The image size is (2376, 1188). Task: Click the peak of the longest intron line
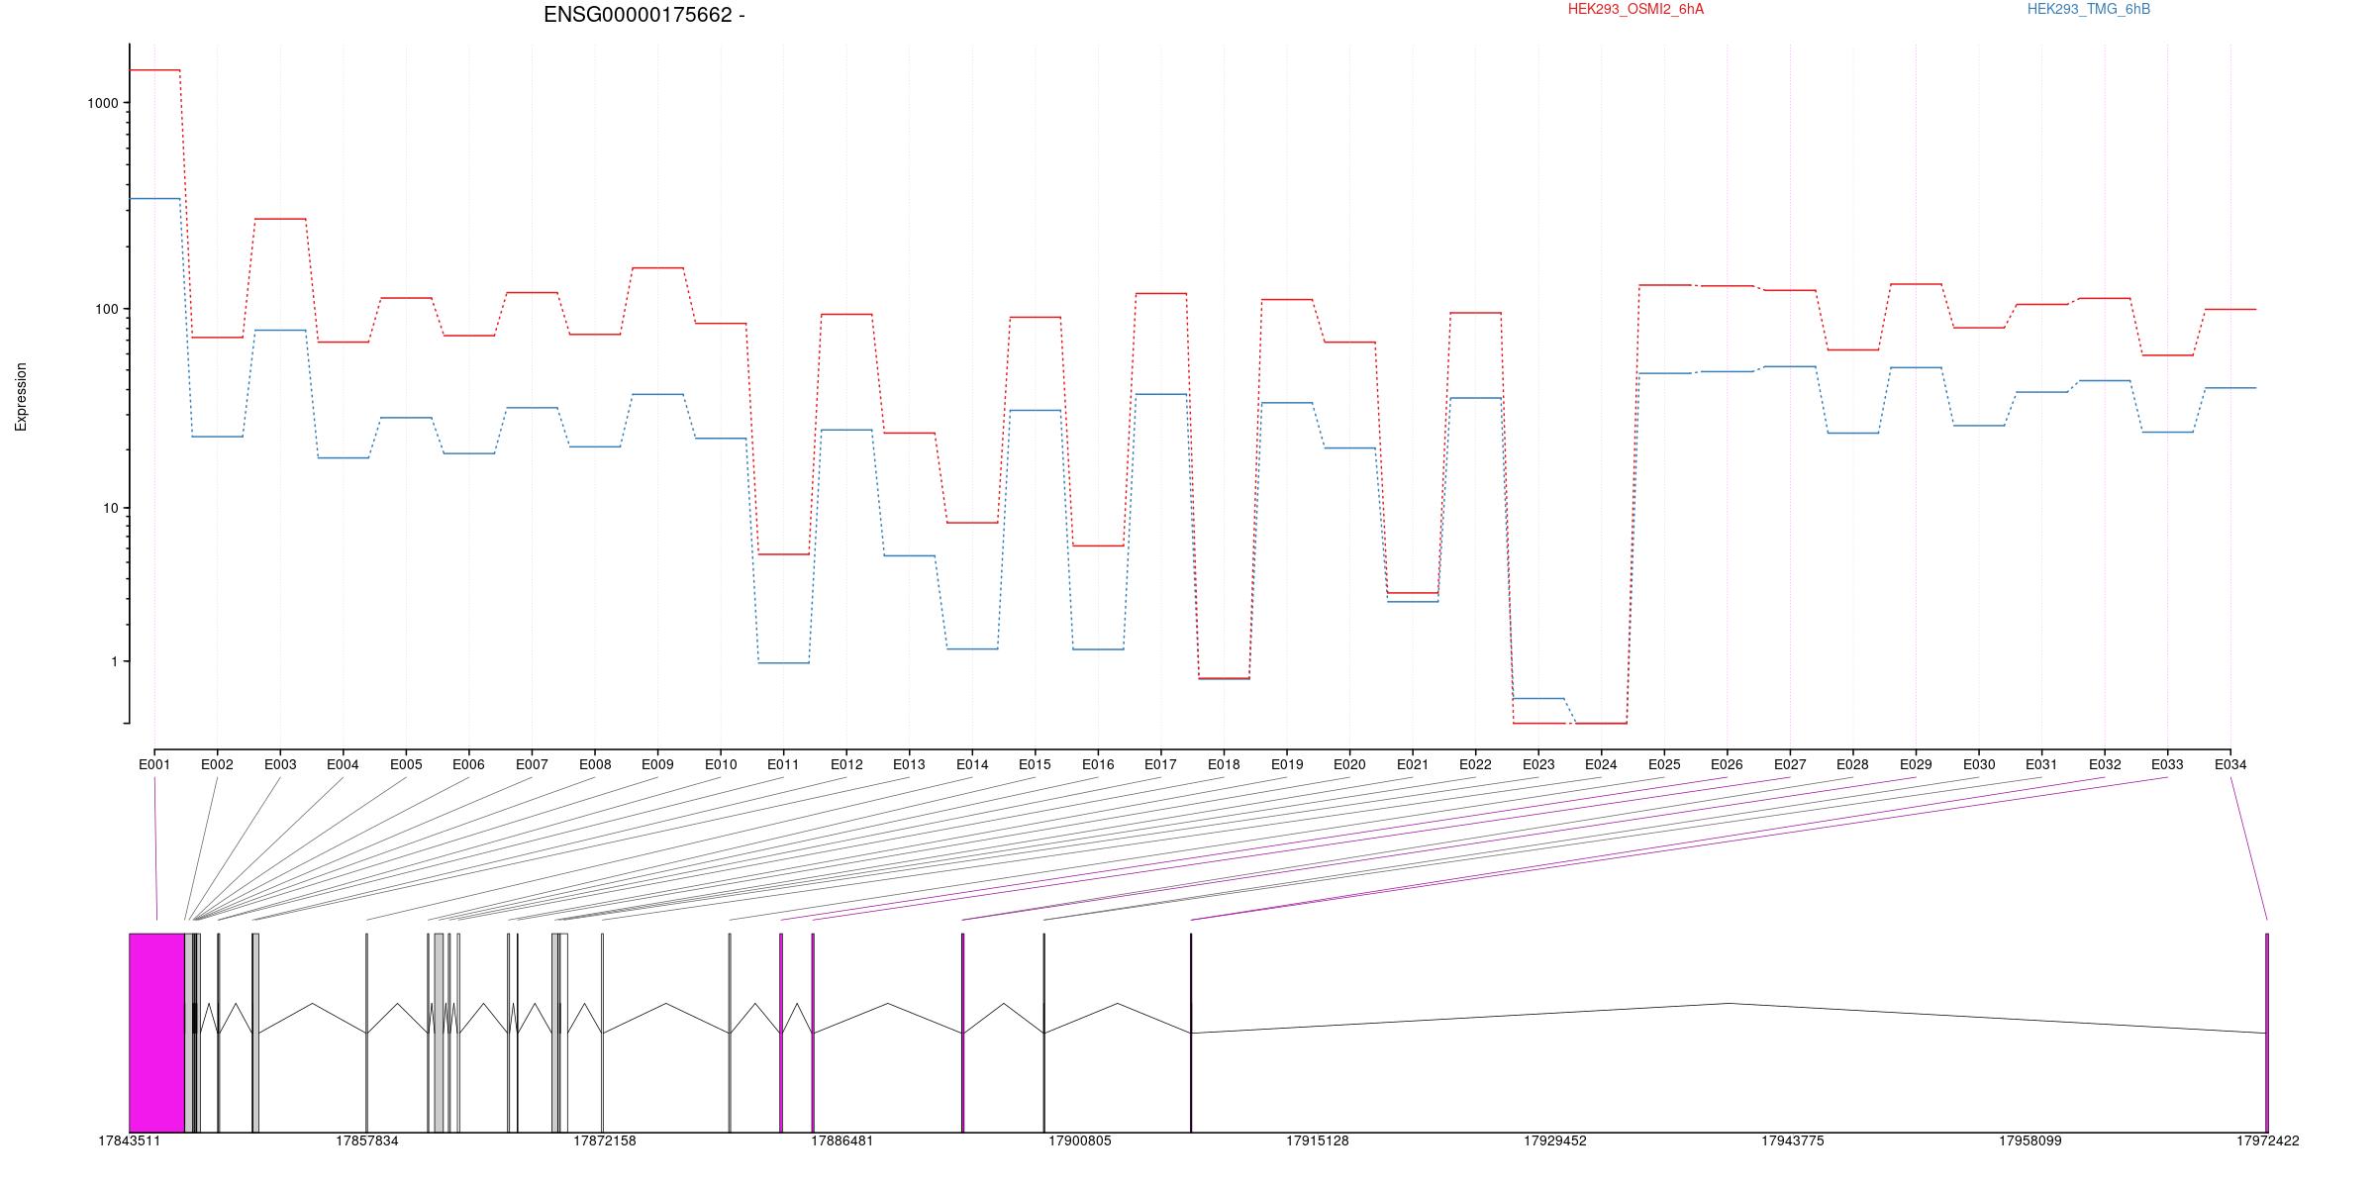pyautogui.click(x=1730, y=1003)
